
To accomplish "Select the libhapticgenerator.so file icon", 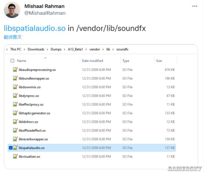I will click(15, 113).
